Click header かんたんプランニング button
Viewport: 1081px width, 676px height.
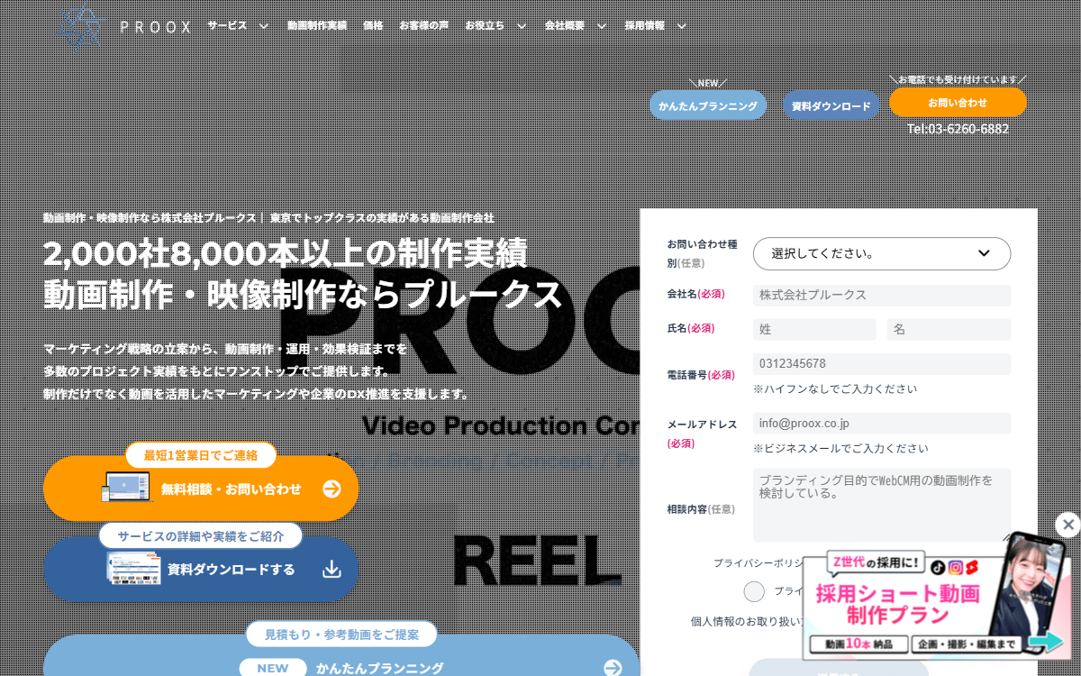tap(708, 105)
